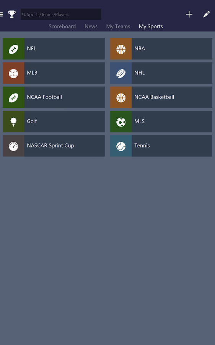The width and height of the screenshot is (215, 345).
Task: Open the My Teams tab
Action: pos(118,26)
